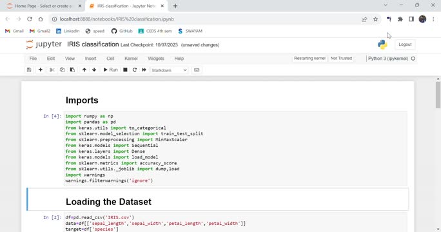
Task: Click the save and checkpoint icon
Action: [29, 70]
